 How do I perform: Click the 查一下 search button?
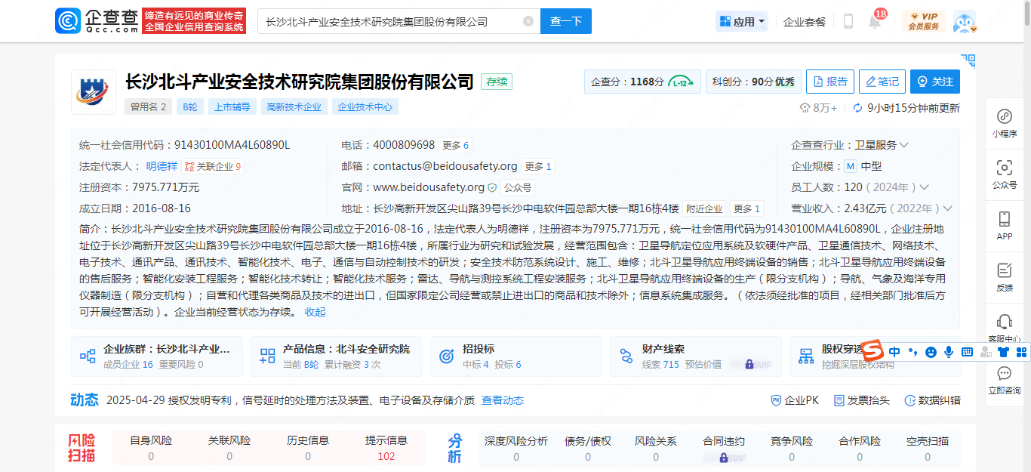566,22
